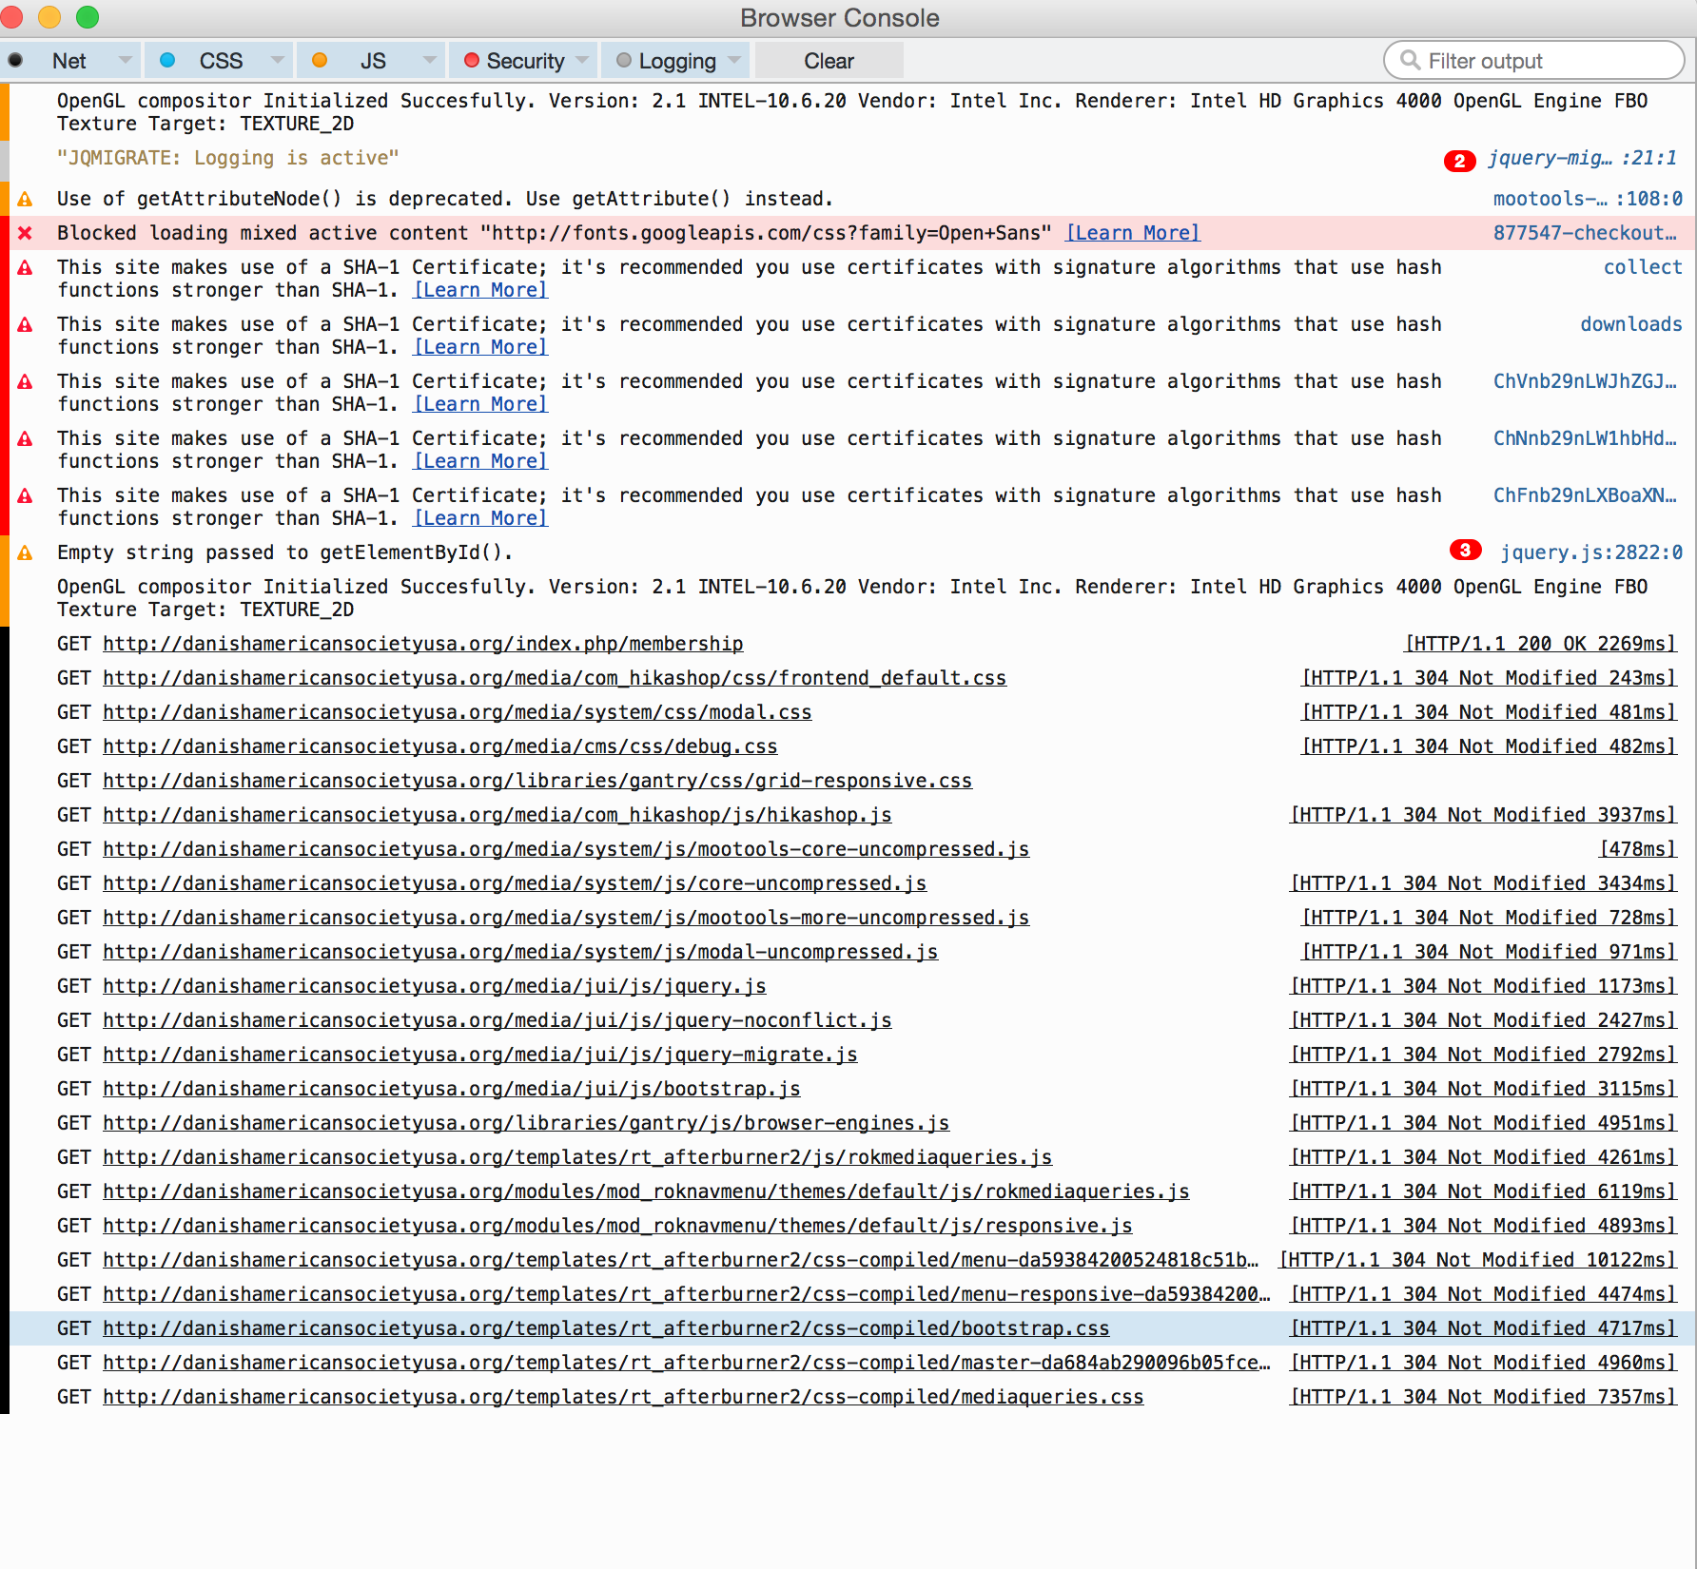The width and height of the screenshot is (1697, 1569).
Task: Toggle the CSS filter button
Action: click(221, 61)
